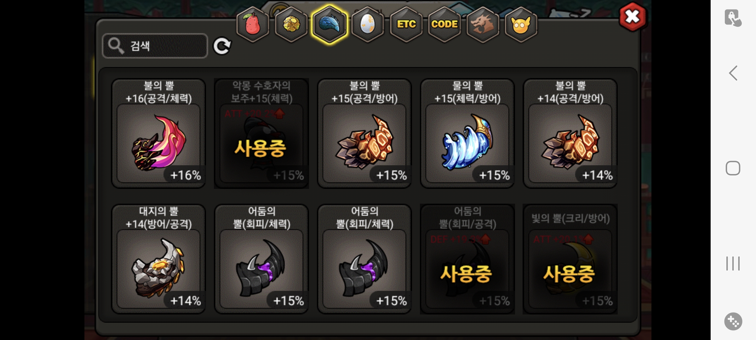756x340 pixels.
Task: Open the red fruit category tab
Action: [253, 24]
